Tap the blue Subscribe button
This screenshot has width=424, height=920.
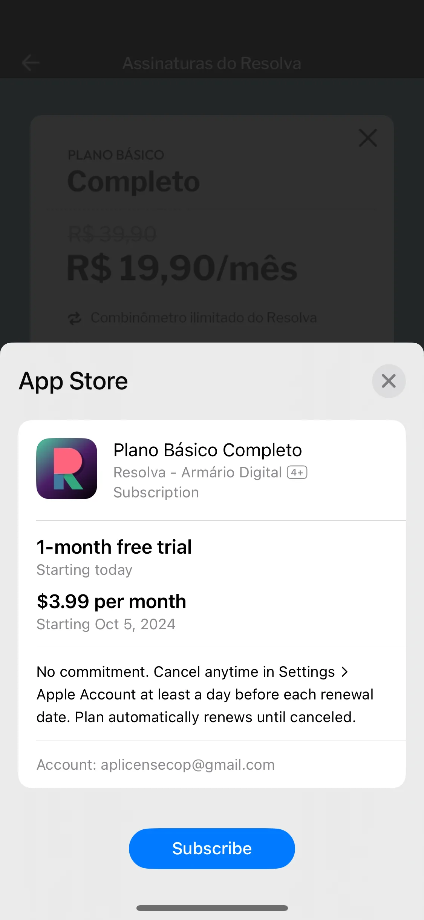[x=212, y=848]
